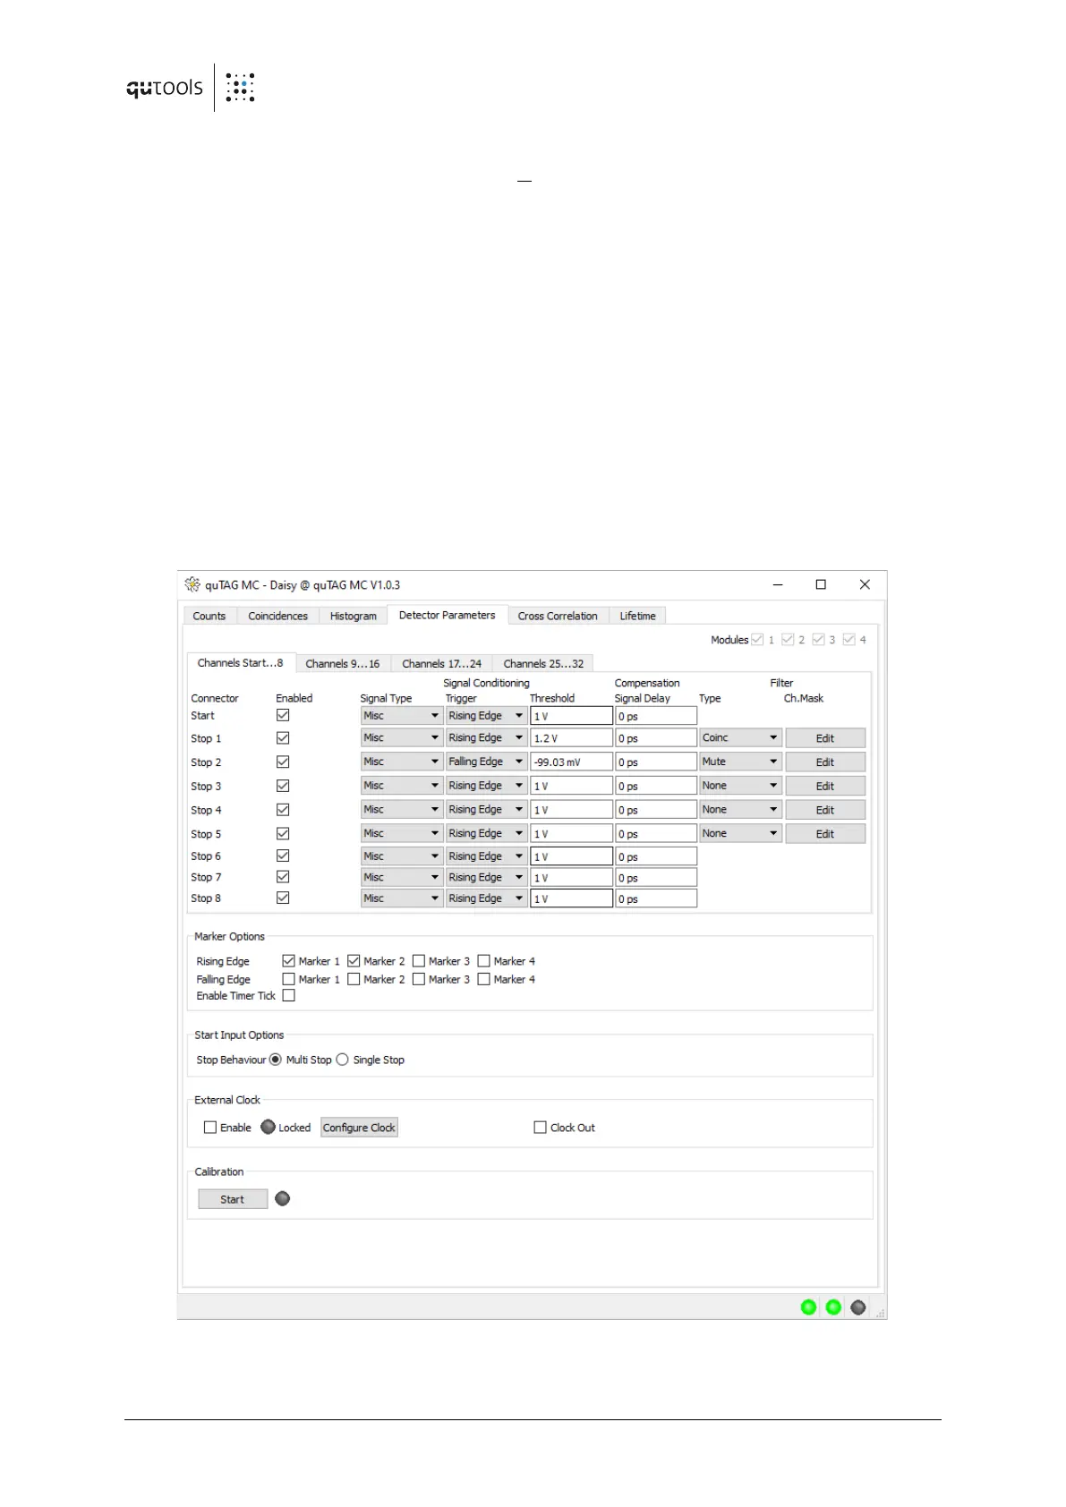Open Stop 2 filter Type dropdown showing Mute
The image size is (1066, 1507).
click(741, 762)
